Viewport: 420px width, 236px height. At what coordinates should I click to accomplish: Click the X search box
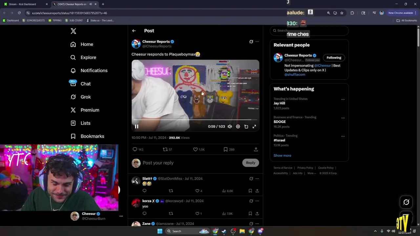click(309, 30)
